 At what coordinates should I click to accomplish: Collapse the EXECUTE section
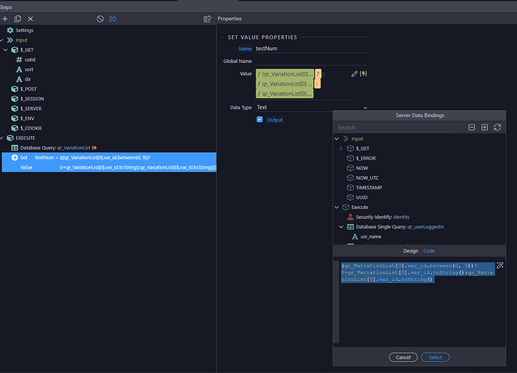point(2,138)
